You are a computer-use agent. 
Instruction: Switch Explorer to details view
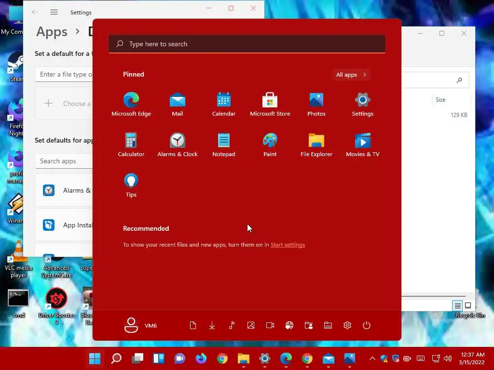(x=457, y=305)
